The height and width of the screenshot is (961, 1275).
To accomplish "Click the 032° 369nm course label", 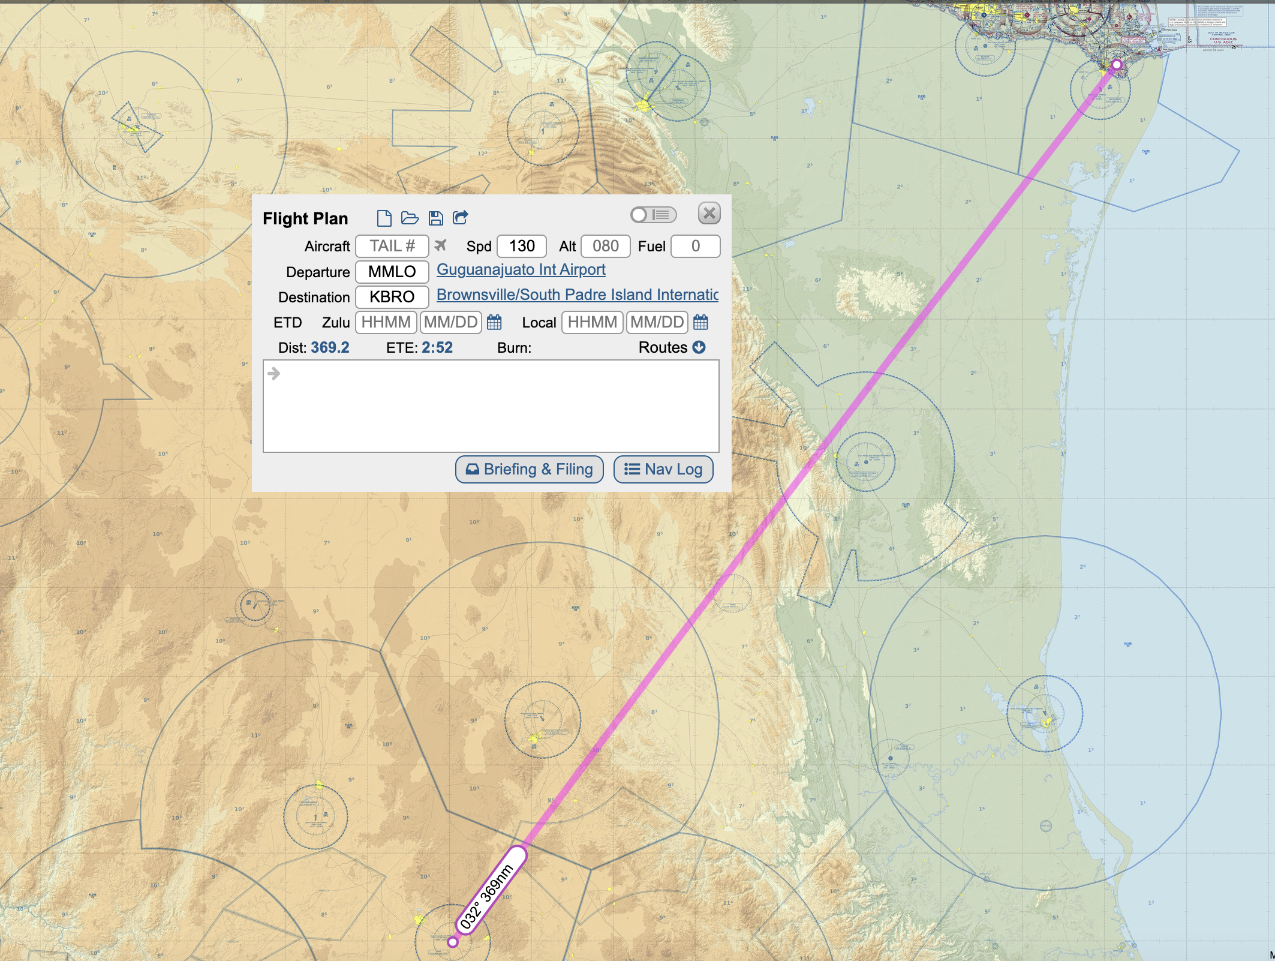I will pyautogui.click(x=491, y=890).
